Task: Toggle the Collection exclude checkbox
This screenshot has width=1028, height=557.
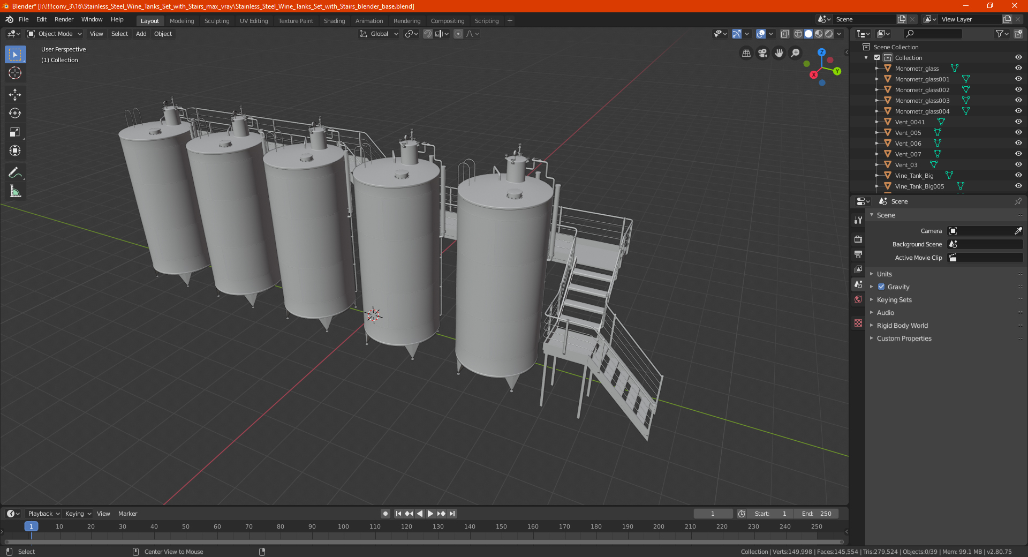Action: click(x=877, y=57)
